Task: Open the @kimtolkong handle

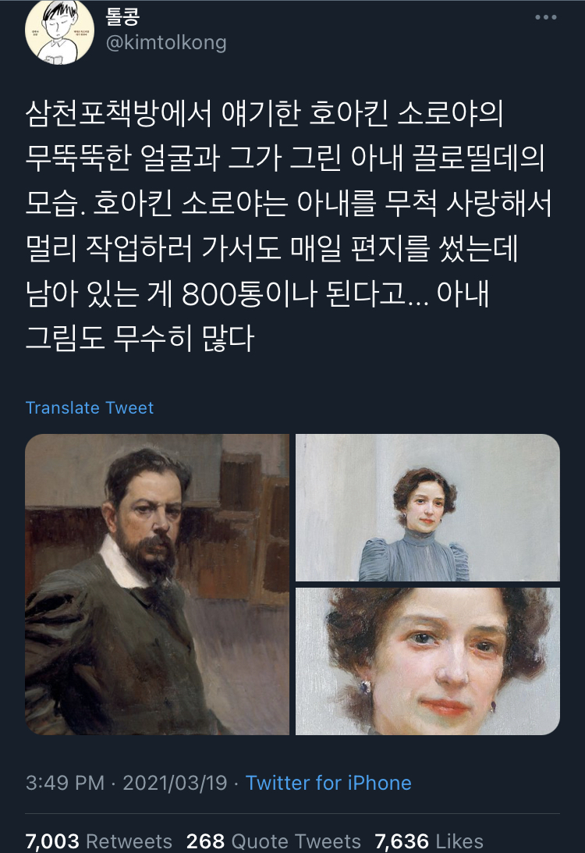Action: (166, 42)
